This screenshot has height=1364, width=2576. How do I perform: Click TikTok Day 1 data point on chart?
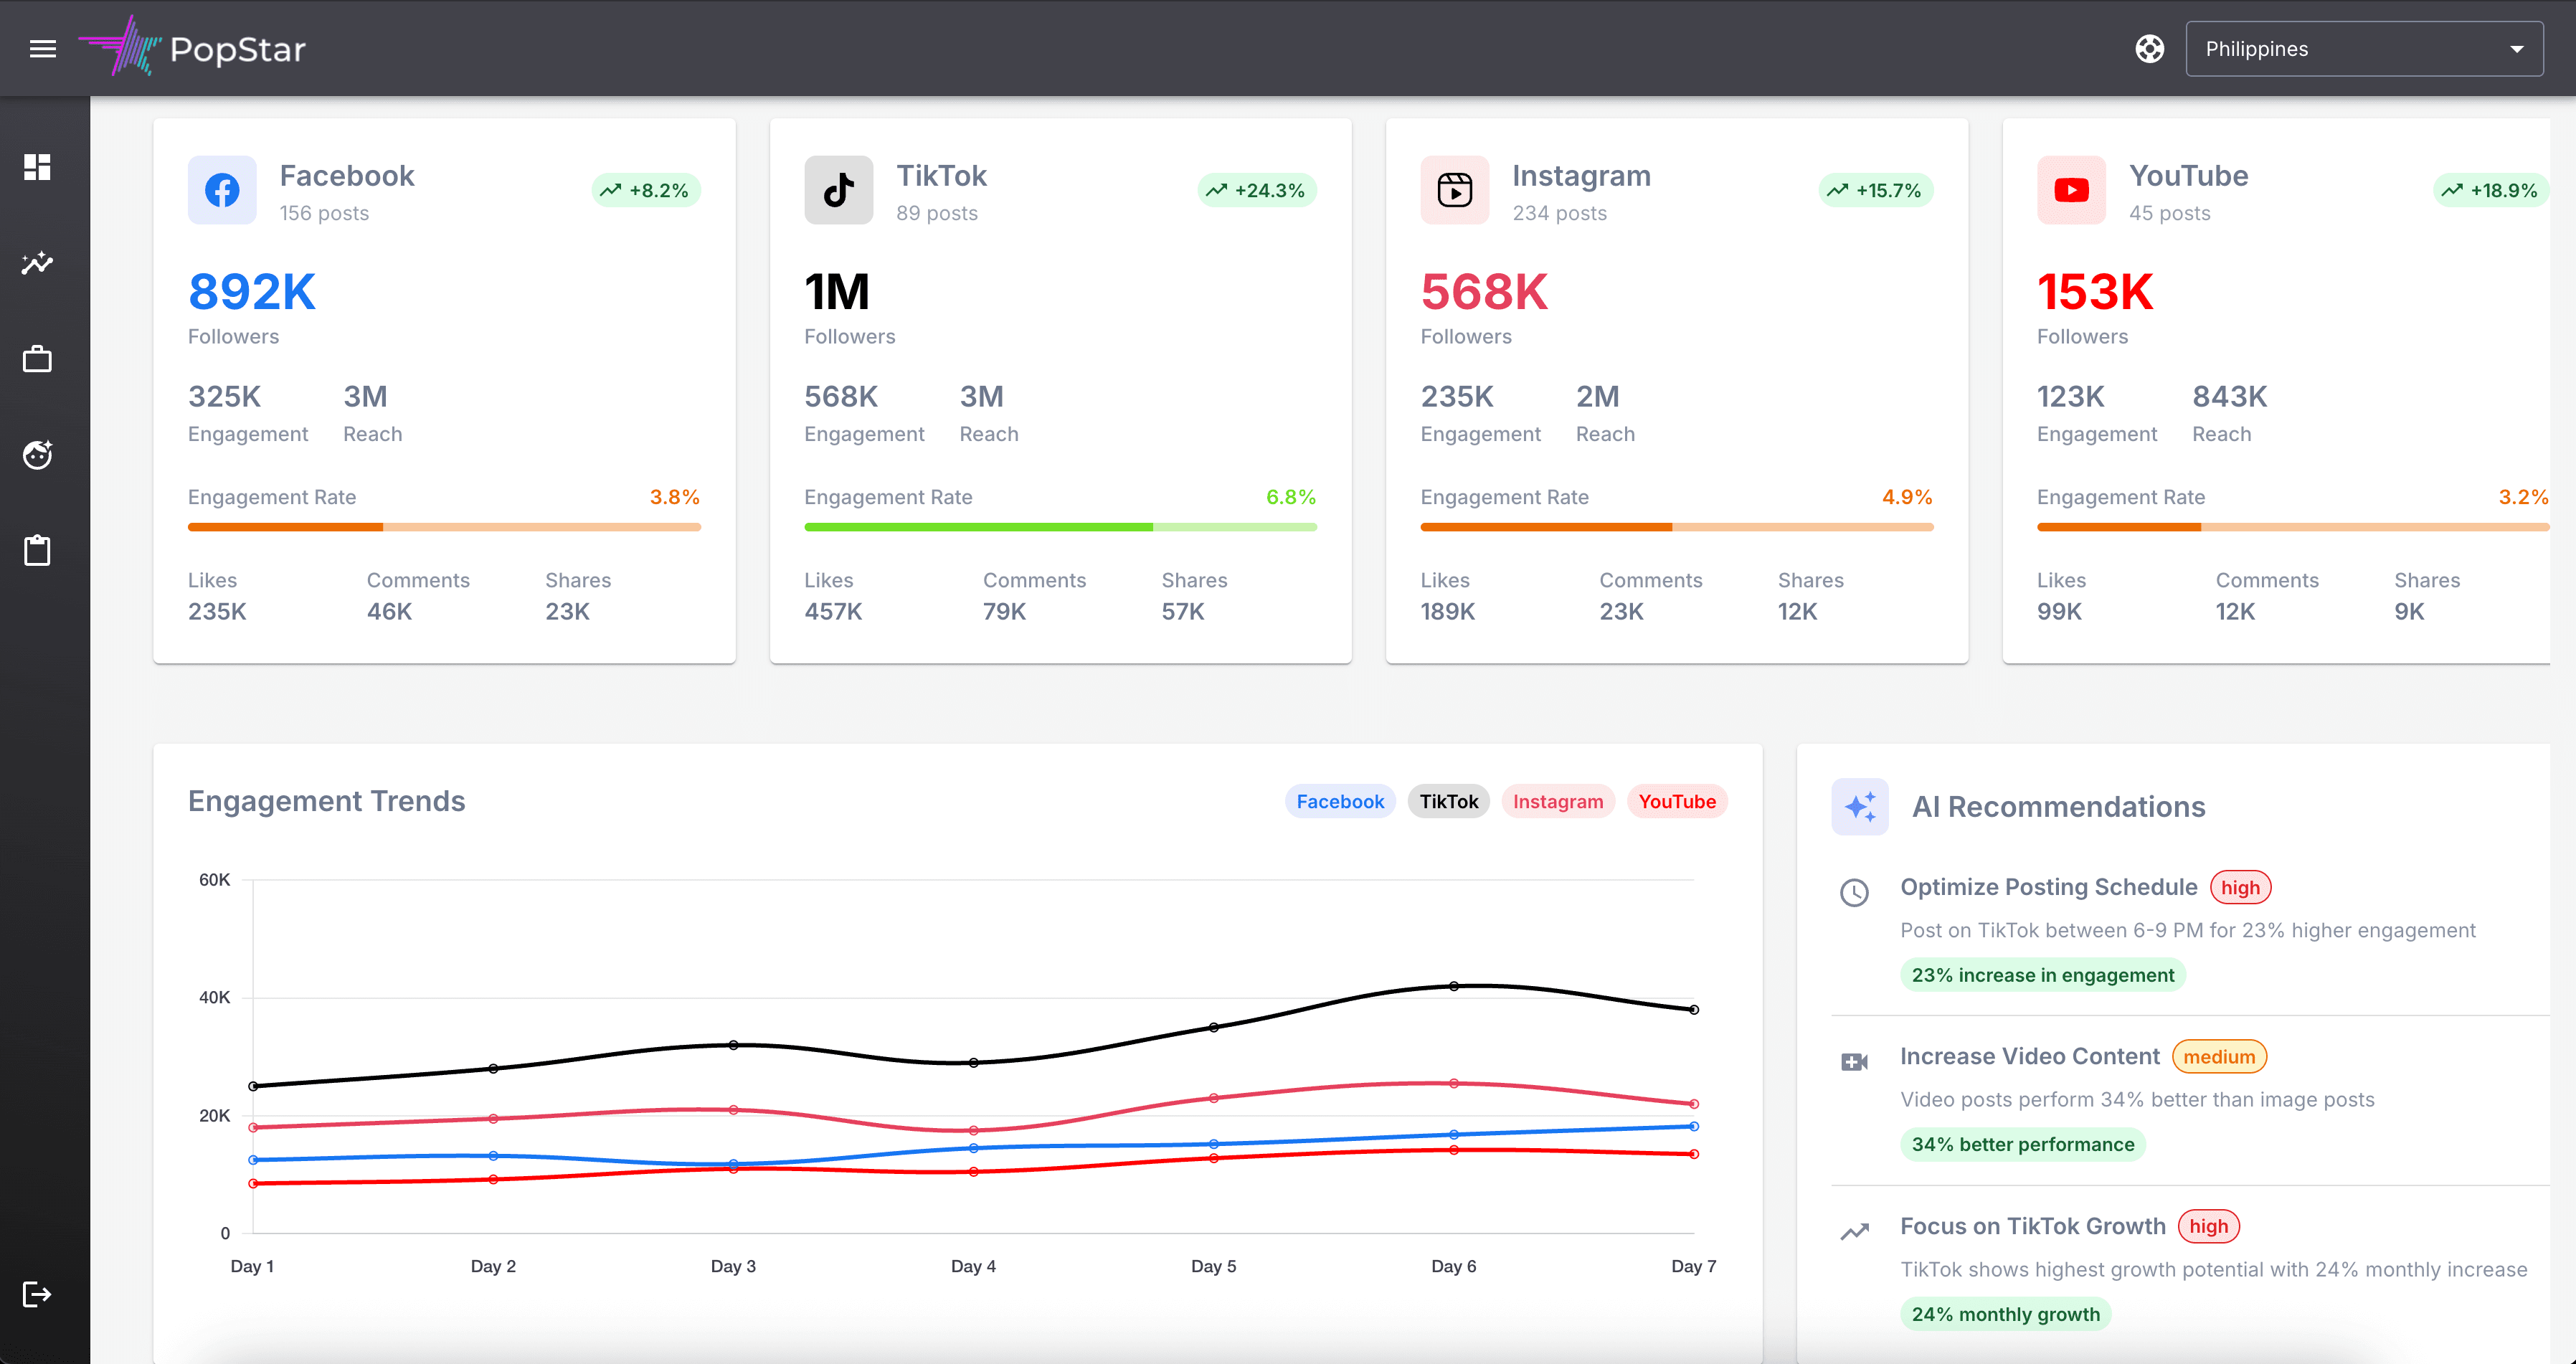coord(253,1086)
